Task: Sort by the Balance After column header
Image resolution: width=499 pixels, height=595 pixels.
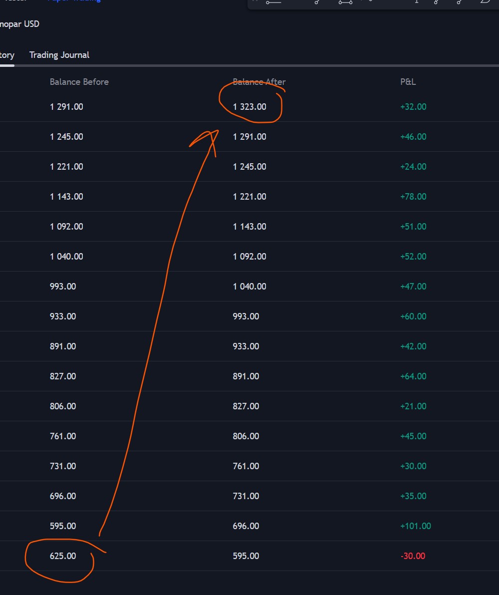Action: coord(259,82)
